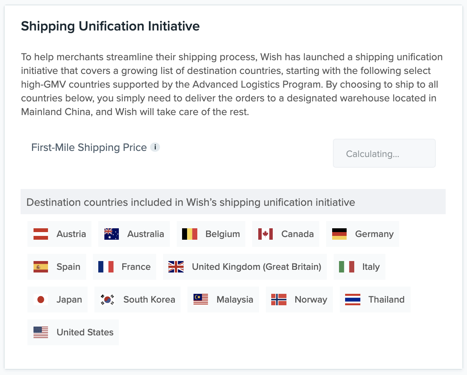Click the South Korea flag icon

tap(108, 300)
